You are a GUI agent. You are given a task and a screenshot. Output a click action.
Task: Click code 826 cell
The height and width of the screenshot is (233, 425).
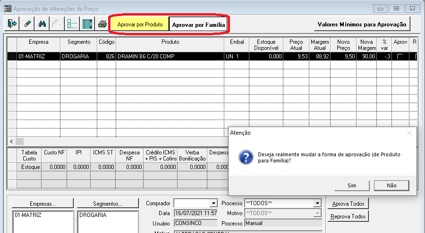107,56
